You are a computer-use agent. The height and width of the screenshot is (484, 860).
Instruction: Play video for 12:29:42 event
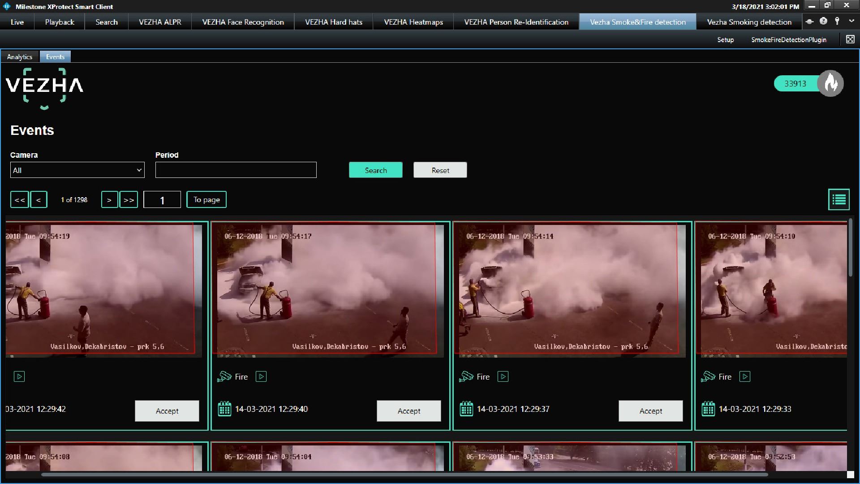(x=19, y=376)
